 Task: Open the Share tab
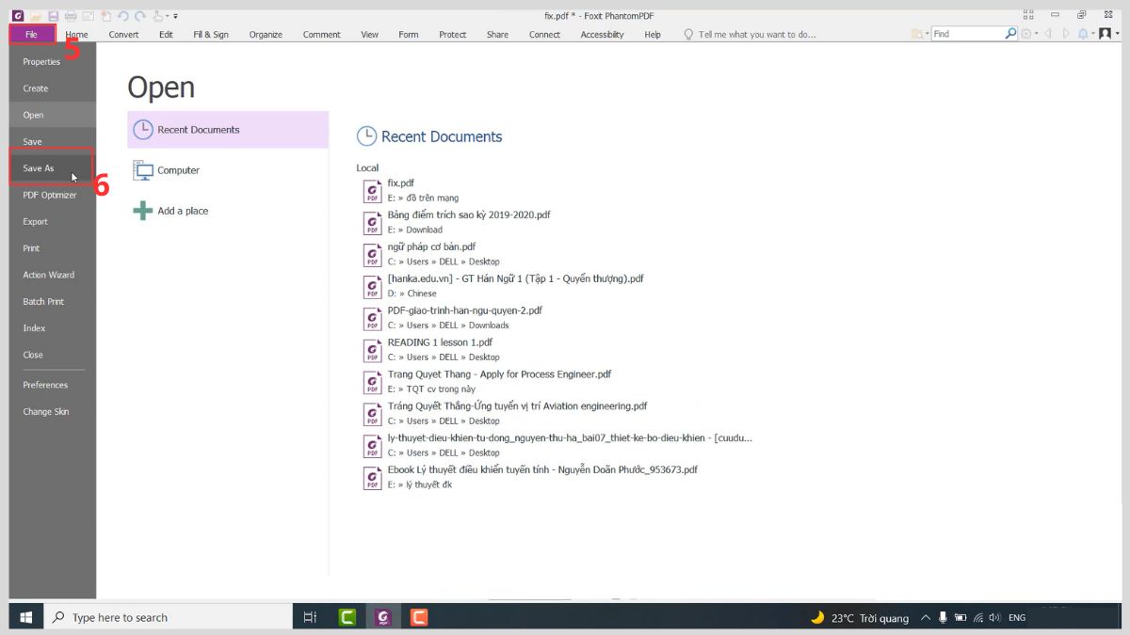coord(497,35)
